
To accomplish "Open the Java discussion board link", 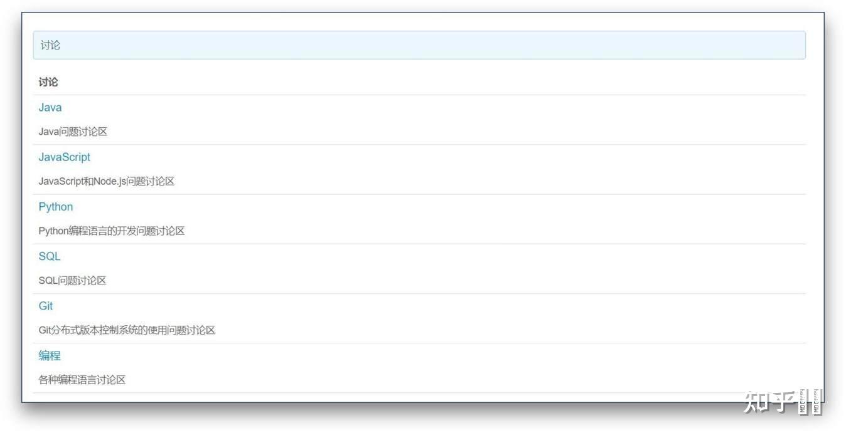I will (50, 108).
